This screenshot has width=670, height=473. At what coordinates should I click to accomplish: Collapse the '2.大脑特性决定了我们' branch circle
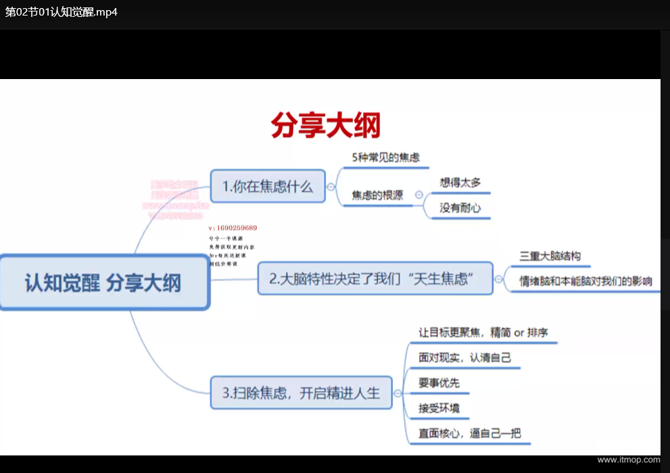[x=499, y=278]
